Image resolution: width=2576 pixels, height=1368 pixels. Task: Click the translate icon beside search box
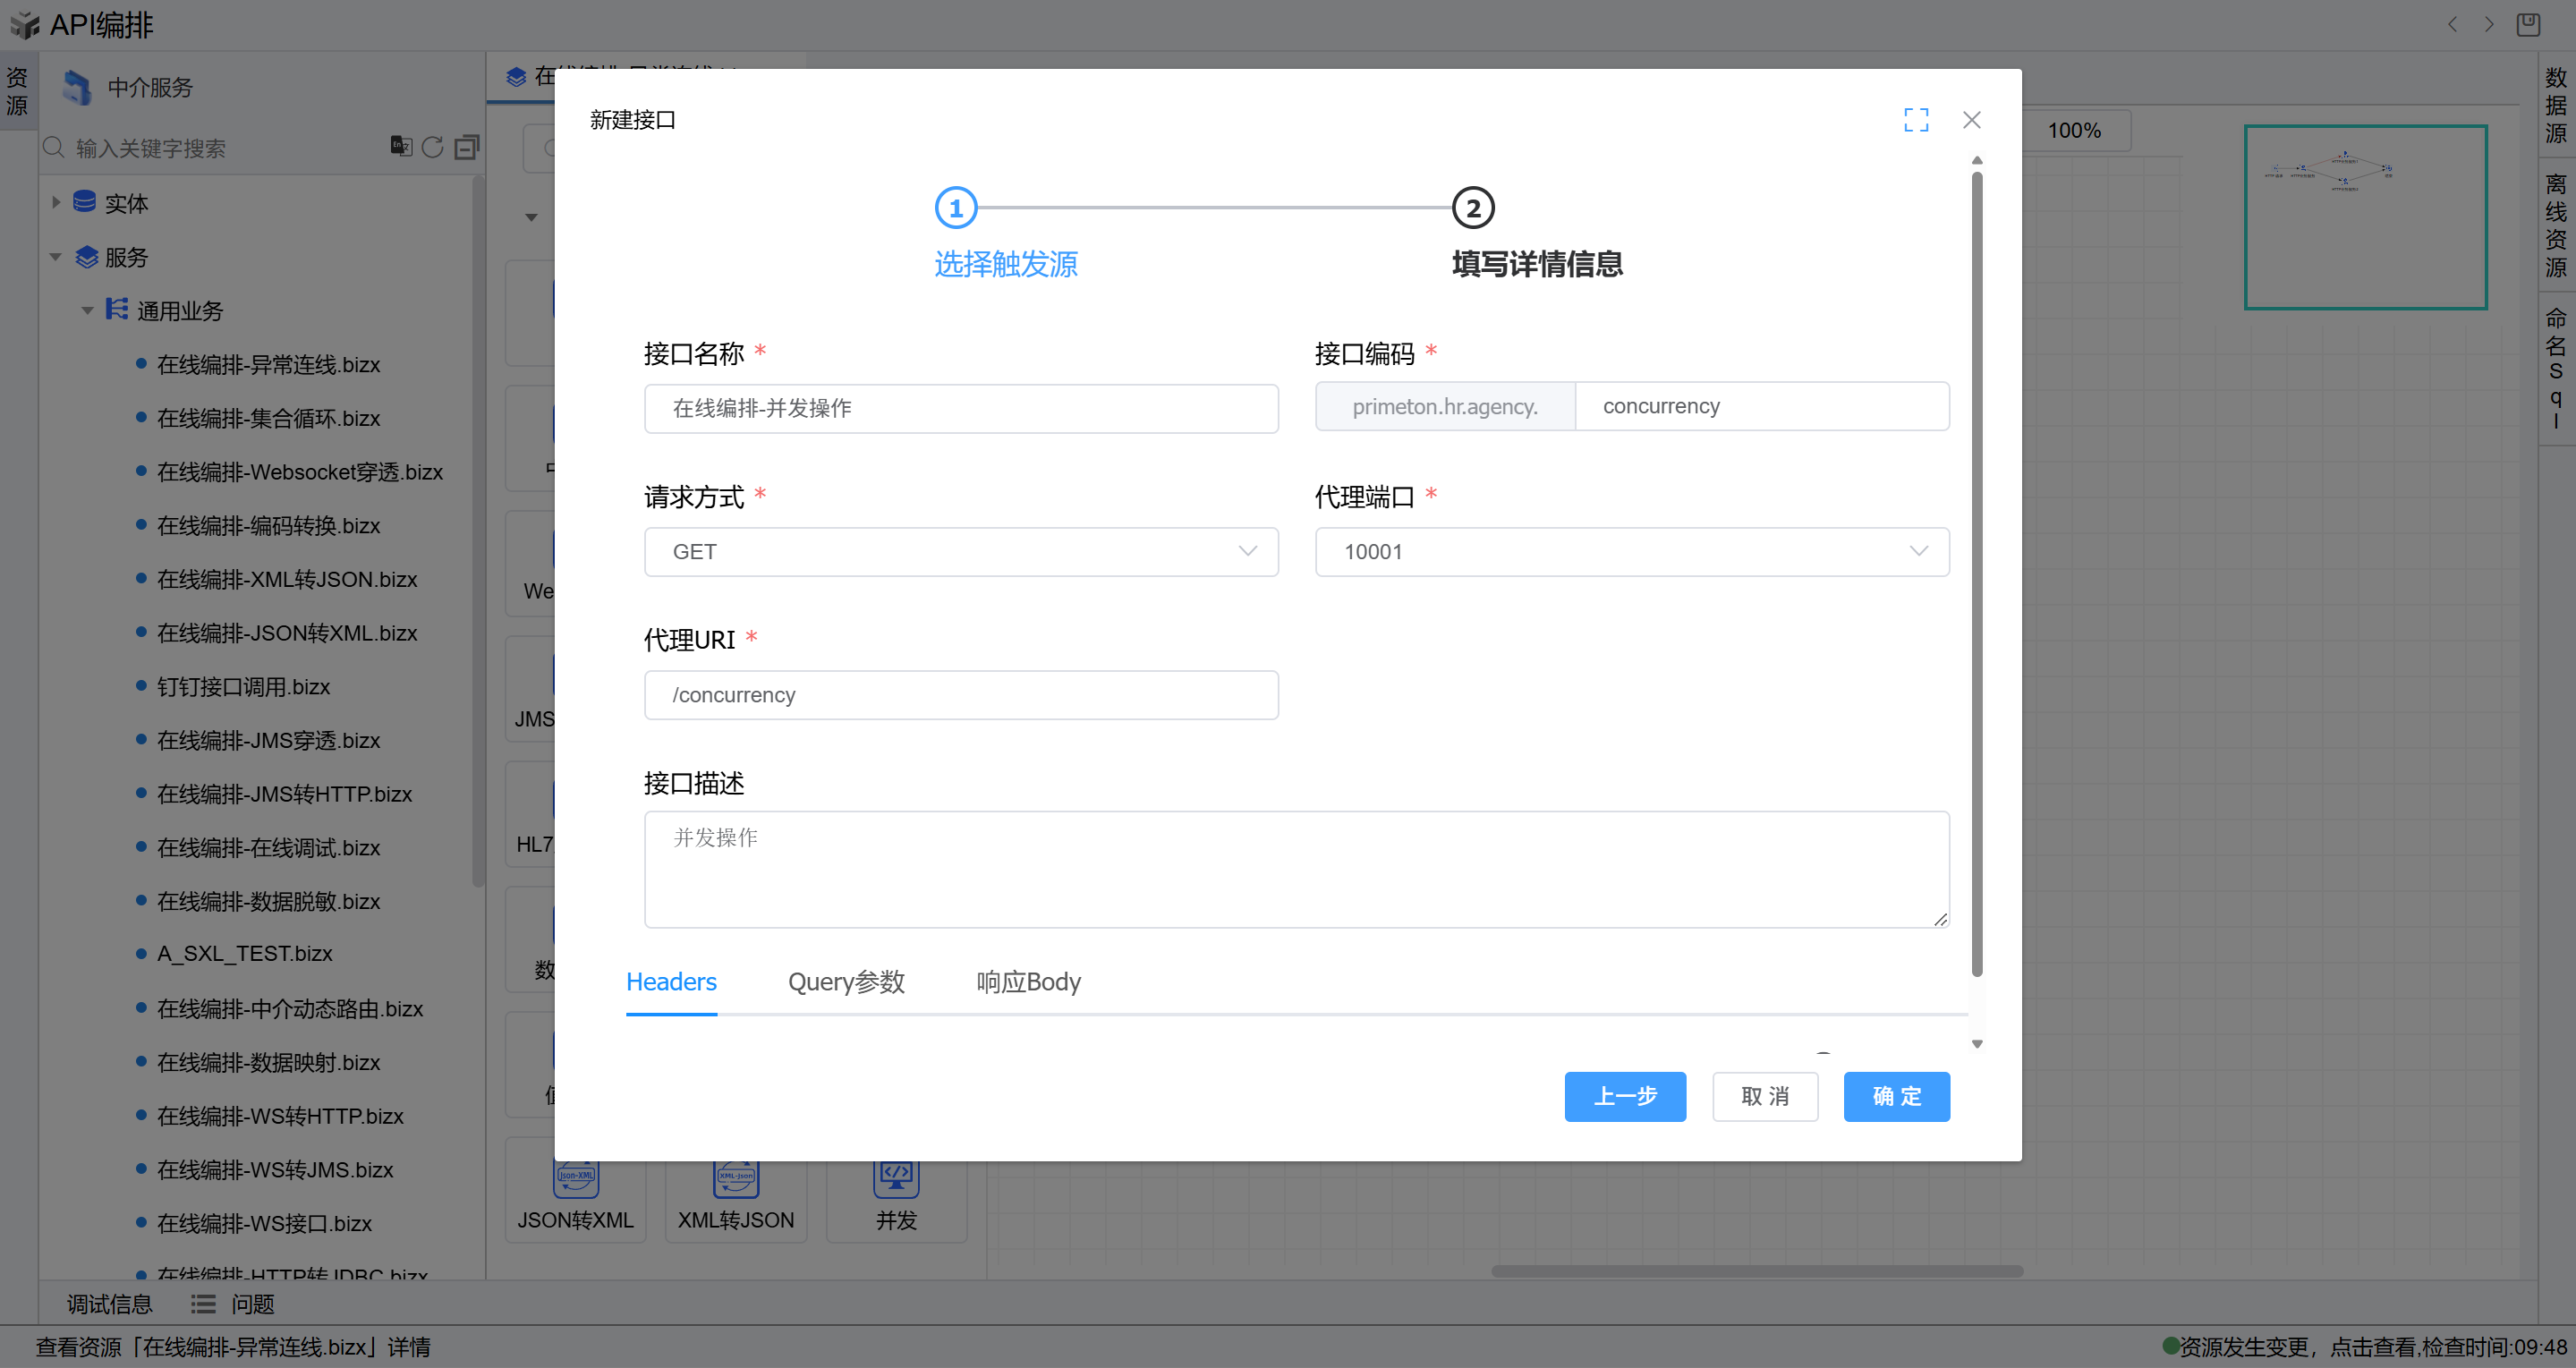400,146
